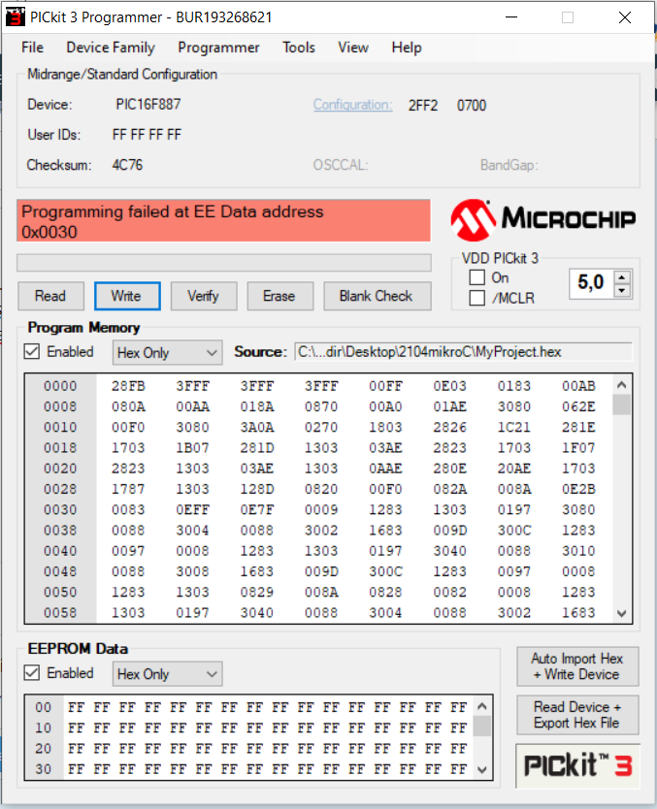Click Program Memory scrollbar up arrow
Screen dimensions: 657x809
622,385
